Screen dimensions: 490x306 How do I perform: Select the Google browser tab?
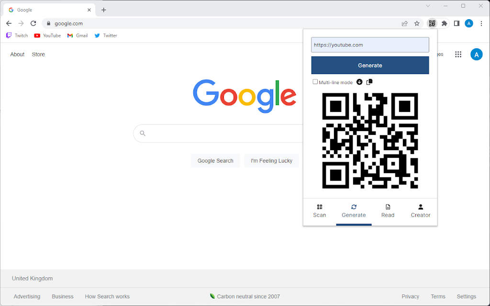48,10
